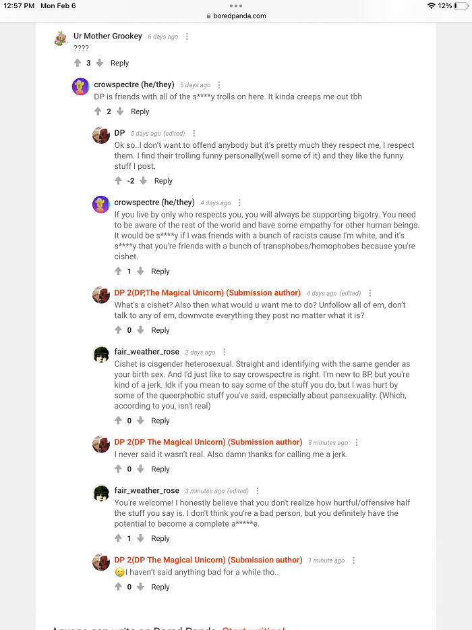Downvote the 'What's a cishet?' comment
The width and height of the screenshot is (472, 630).
click(140, 330)
